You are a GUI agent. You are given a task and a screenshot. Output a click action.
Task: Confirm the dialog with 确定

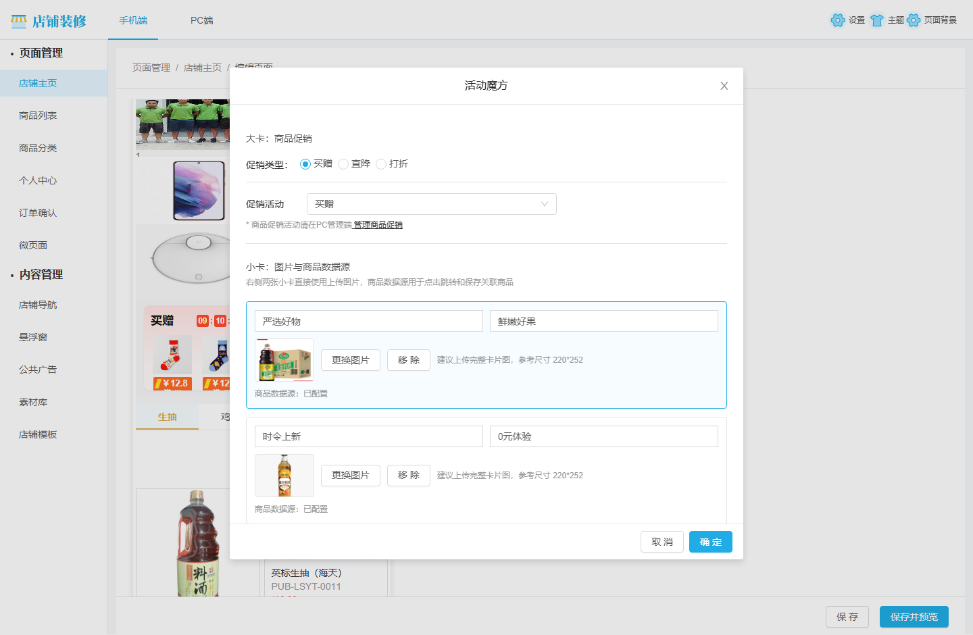pos(711,542)
